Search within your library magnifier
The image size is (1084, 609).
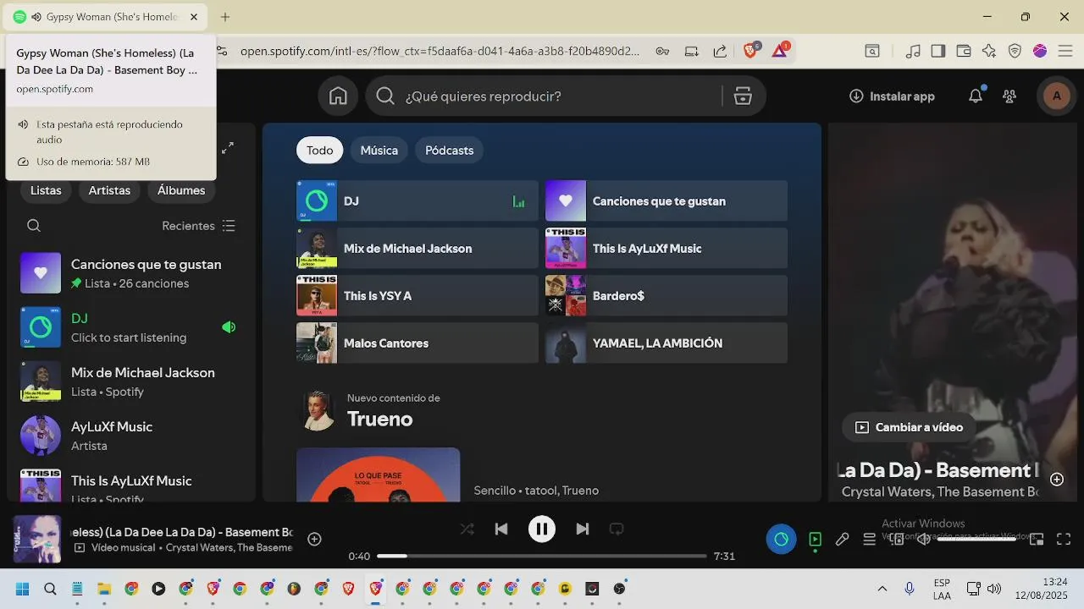click(x=34, y=226)
